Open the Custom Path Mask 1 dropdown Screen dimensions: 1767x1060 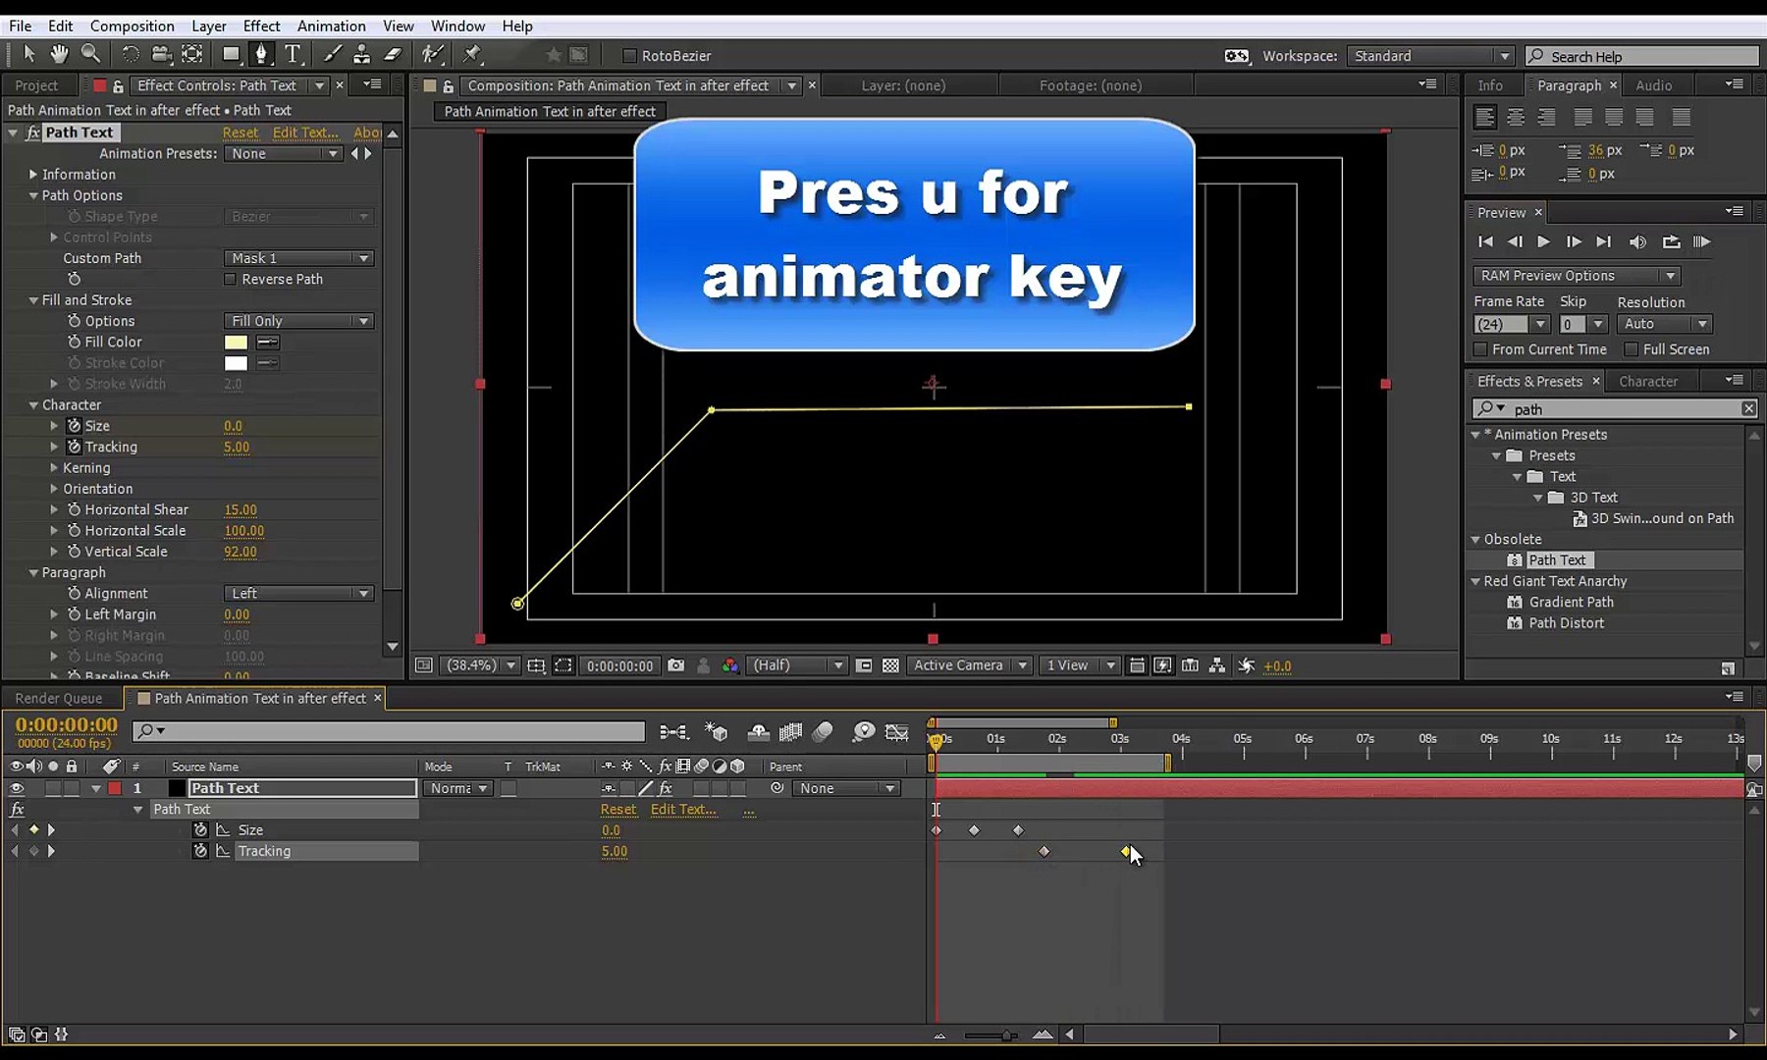point(298,257)
